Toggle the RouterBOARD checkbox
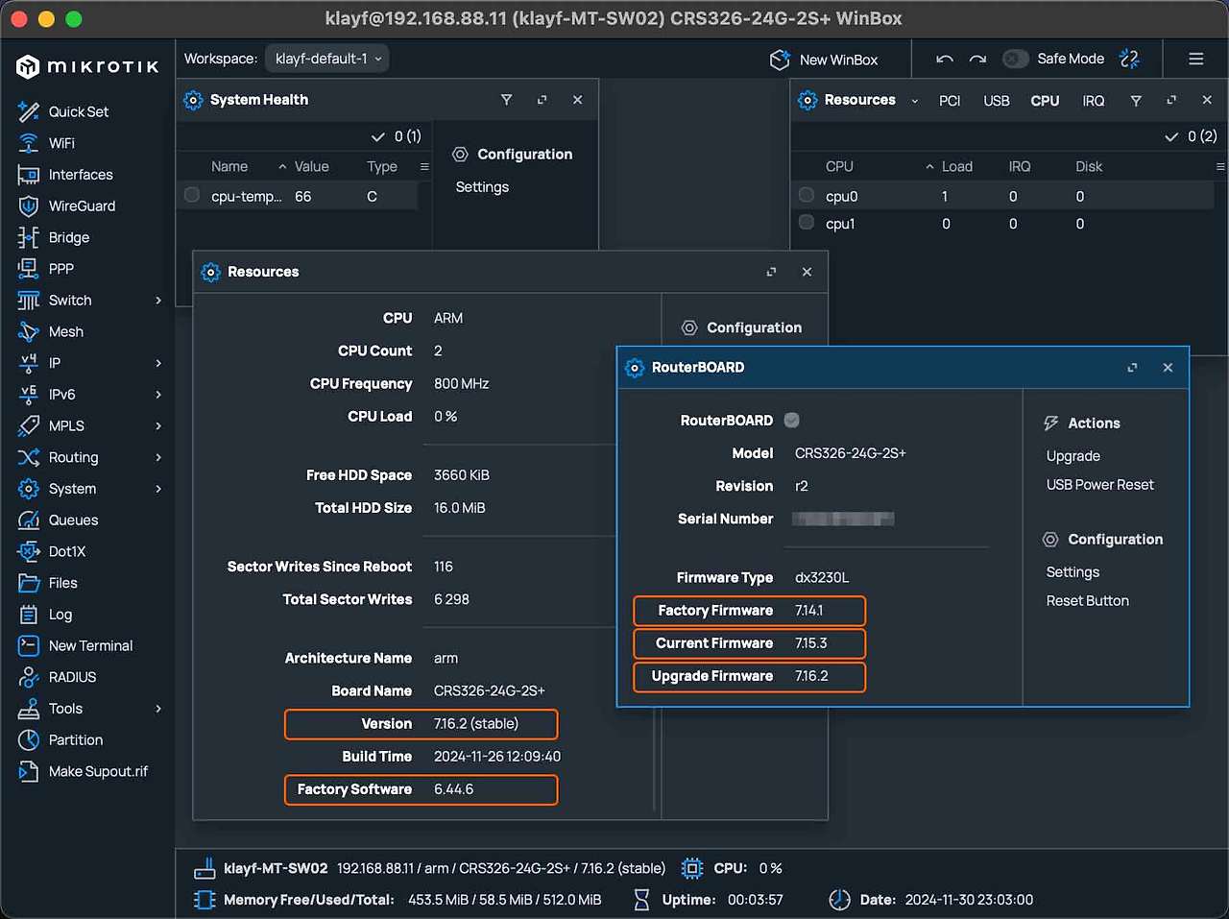Image resolution: width=1229 pixels, height=919 pixels. pos(792,420)
